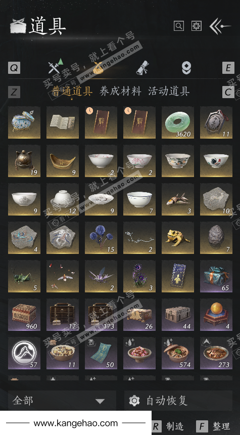This screenshot has height=435, width=240.
Task: Switch to the 活动道具 tab
Action: click(169, 91)
